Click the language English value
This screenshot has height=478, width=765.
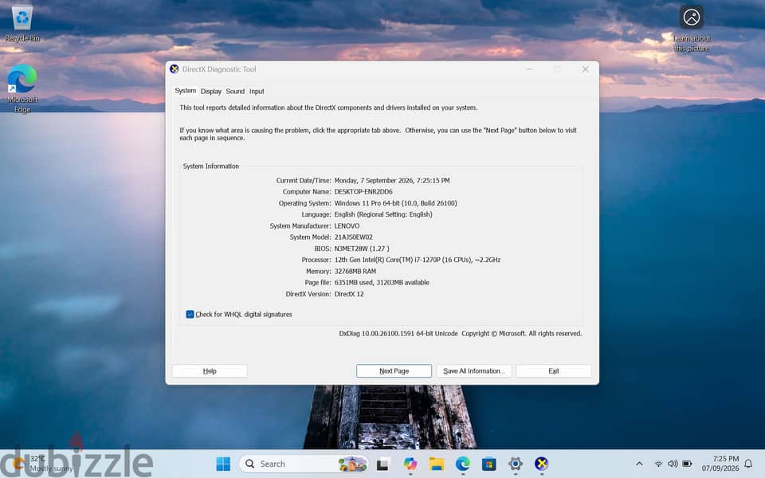point(383,214)
